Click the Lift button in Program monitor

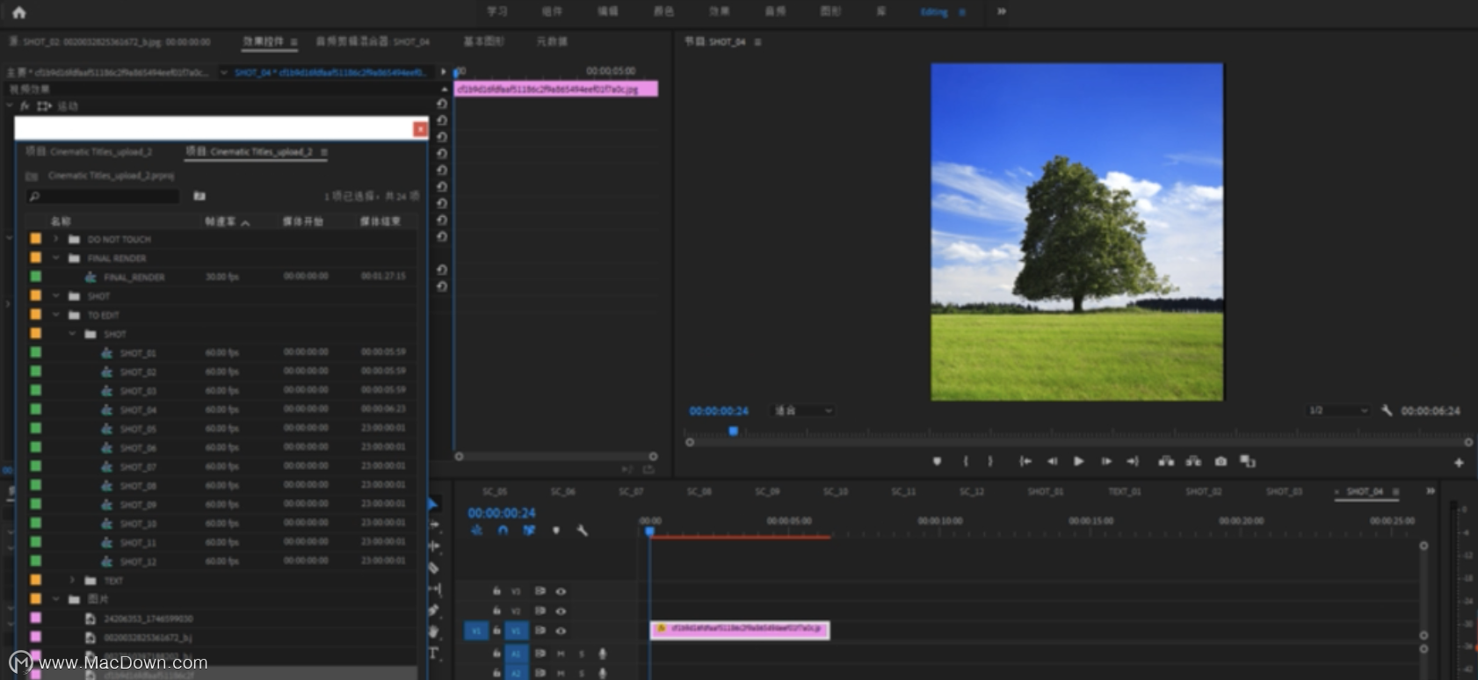point(1166,461)
